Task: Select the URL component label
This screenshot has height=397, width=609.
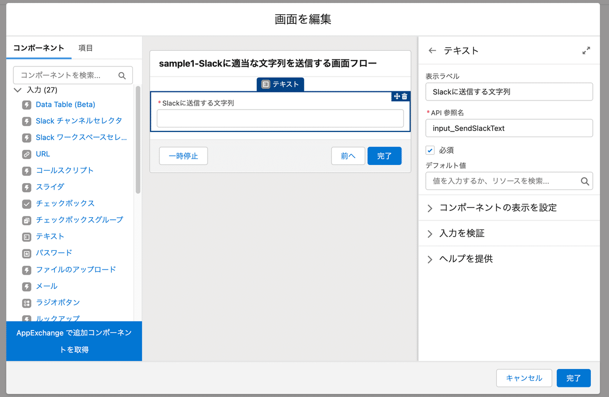Action: [43, 154]
